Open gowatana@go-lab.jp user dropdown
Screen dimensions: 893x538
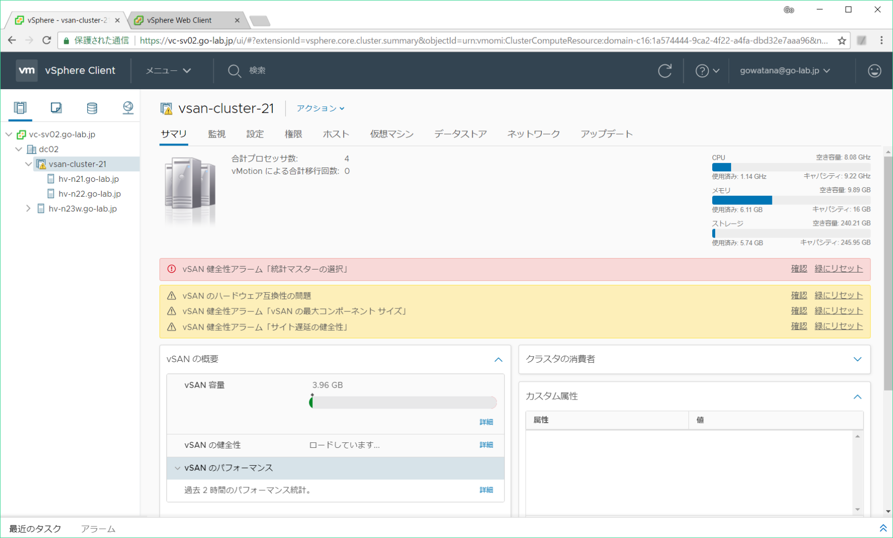785,71
